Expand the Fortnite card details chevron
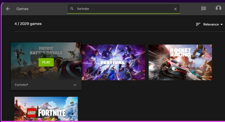 click(75, 85)
